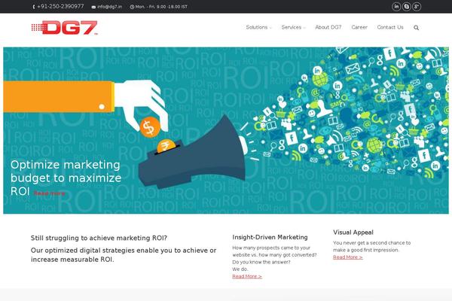
Task: Click the megaphone banner image
Action: click(x=226, y=130)
